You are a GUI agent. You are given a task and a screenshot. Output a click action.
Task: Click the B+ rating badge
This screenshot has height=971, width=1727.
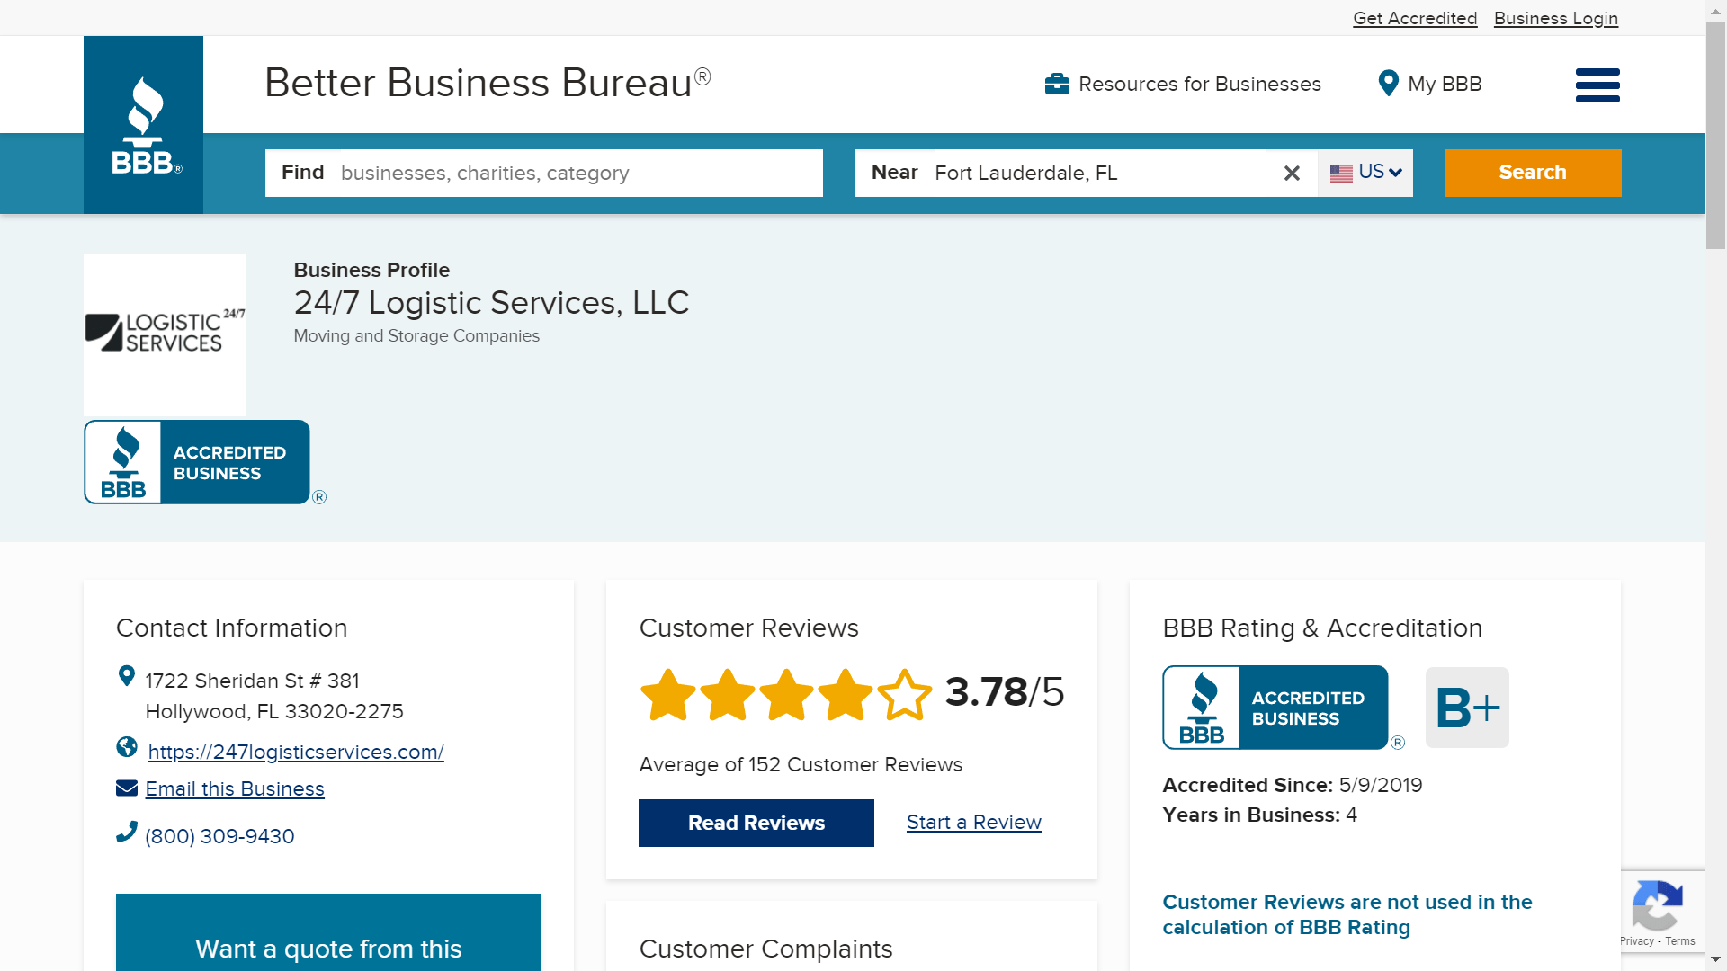point(1467,708)
